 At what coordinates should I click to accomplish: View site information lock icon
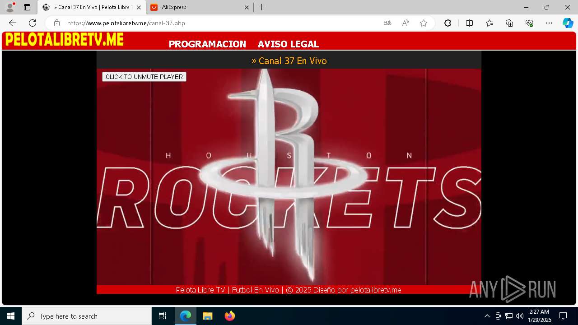[56, 23]
